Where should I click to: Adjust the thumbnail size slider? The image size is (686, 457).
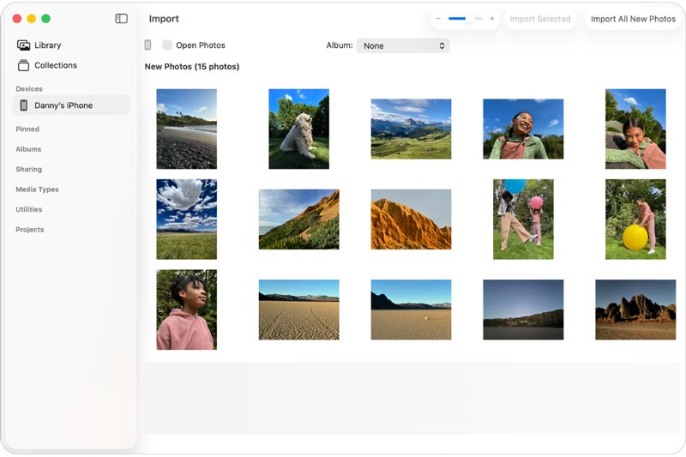465,19
